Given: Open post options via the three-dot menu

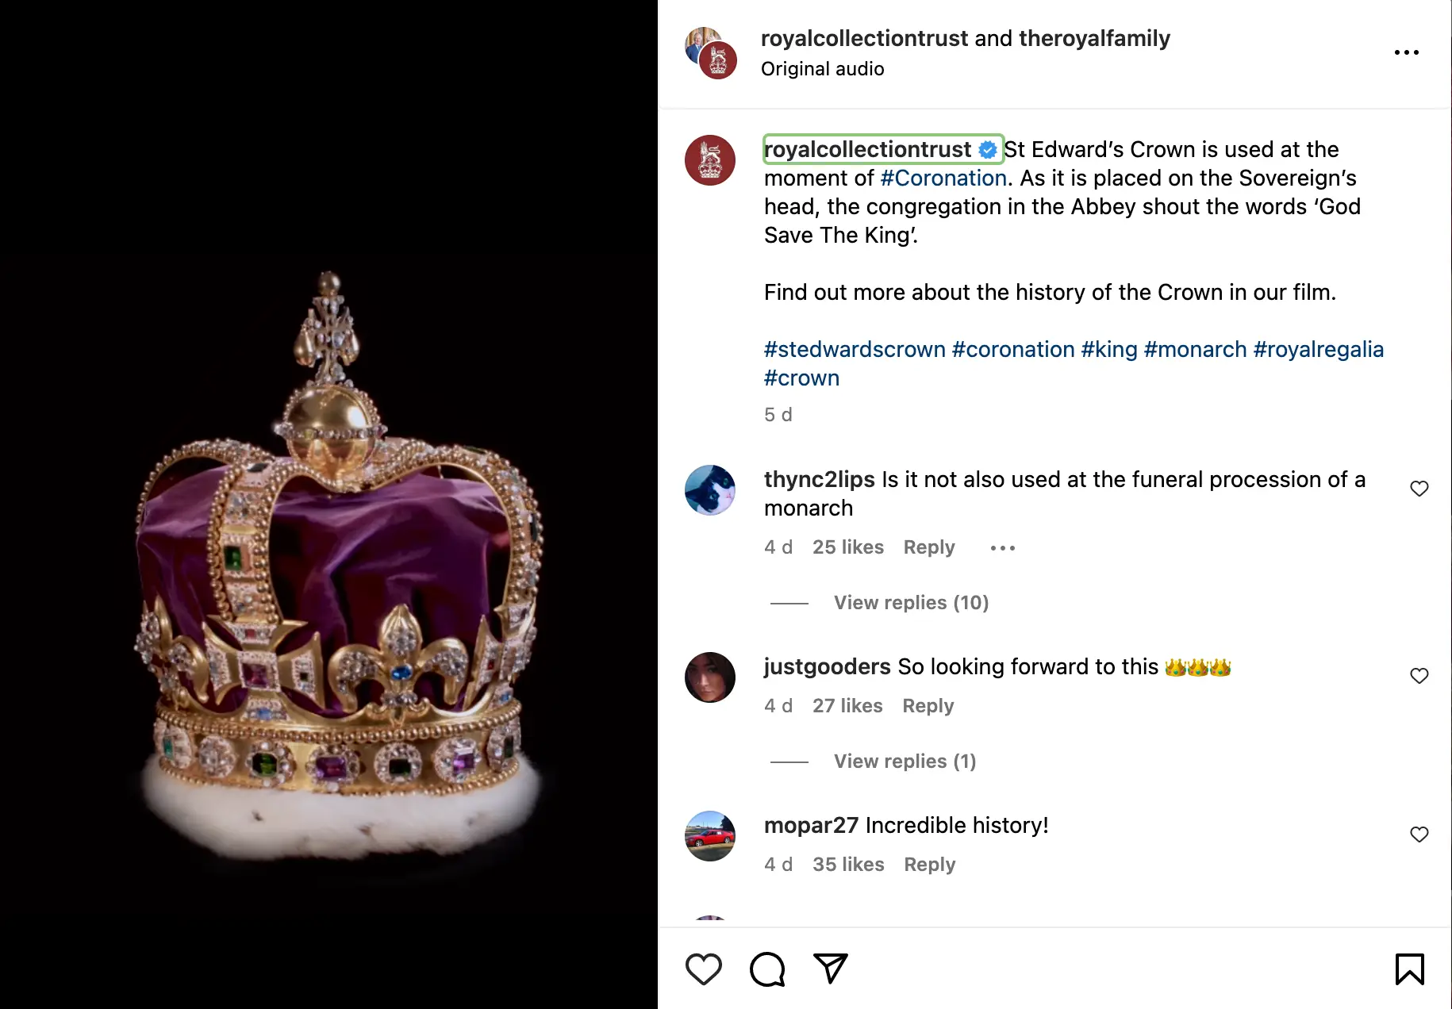Looking at the screenshot, I should (x=1407, y=52).
